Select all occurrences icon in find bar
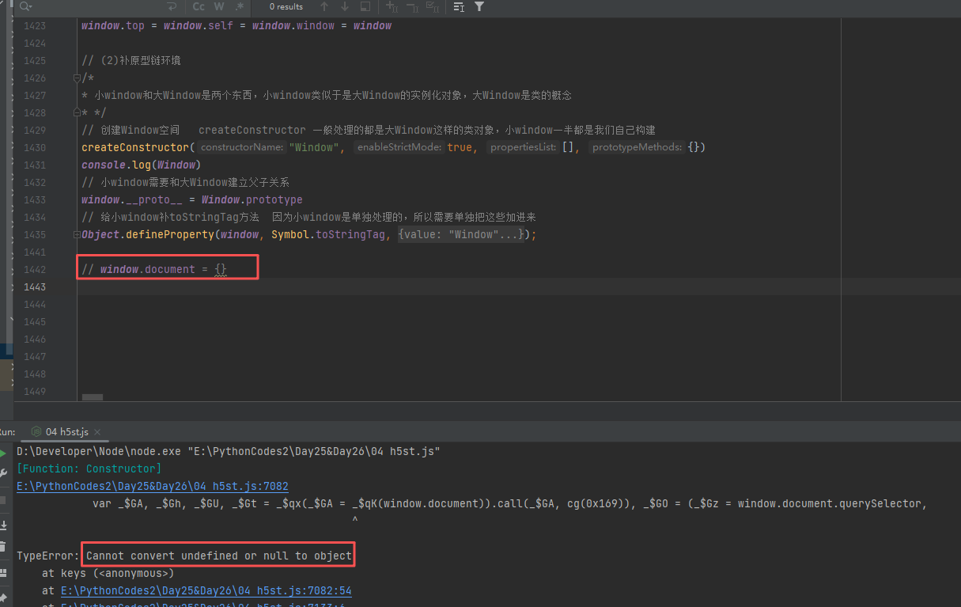 pyautogui.click(x=434, y=6)
